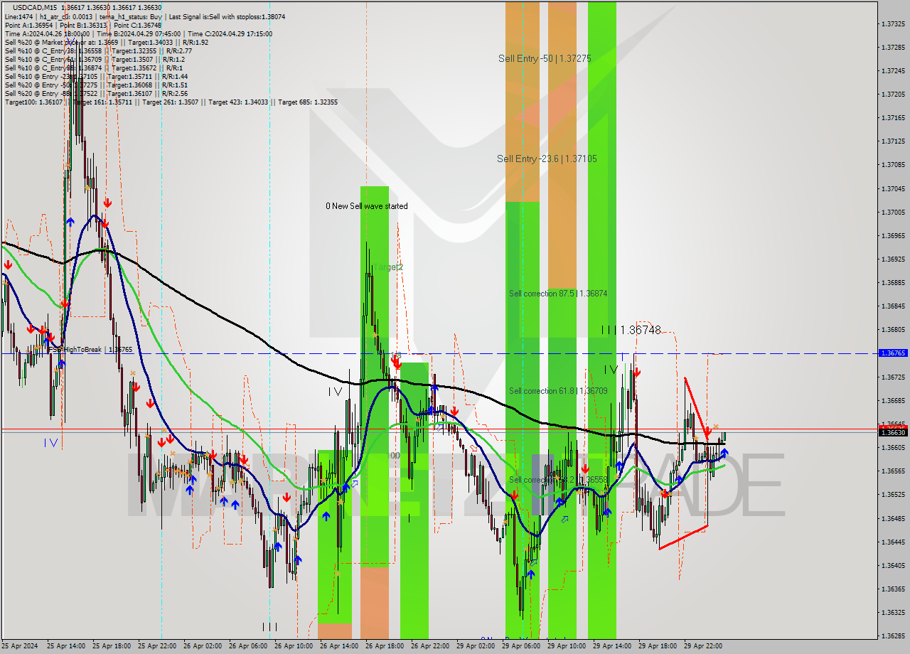Screen dimensions: 910x654
Task: Select the 'Sell Entry -50 | 1.37275' label
Action: coord(545,58)
